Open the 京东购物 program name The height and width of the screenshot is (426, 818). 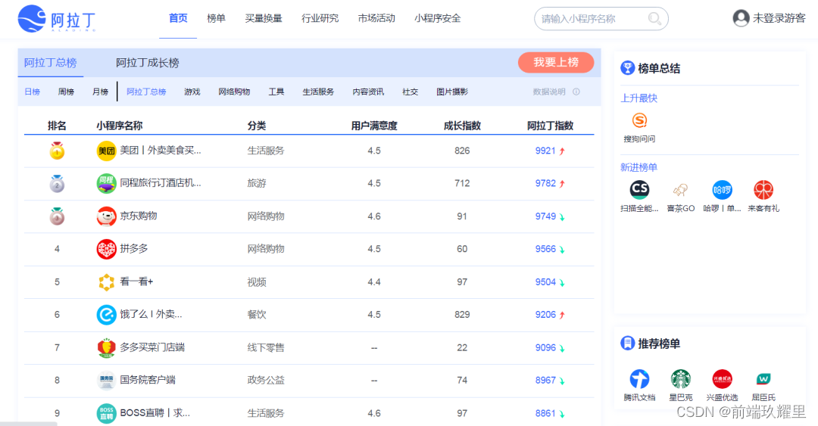pyautogui.click(x=139, y=216)
